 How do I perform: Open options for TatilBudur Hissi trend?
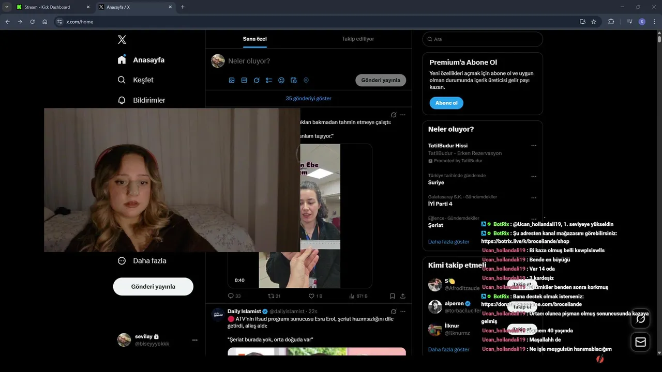(x=534, y=146)
